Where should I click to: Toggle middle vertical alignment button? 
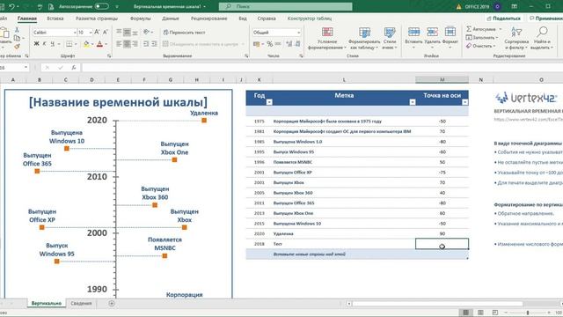coord(127,33)
